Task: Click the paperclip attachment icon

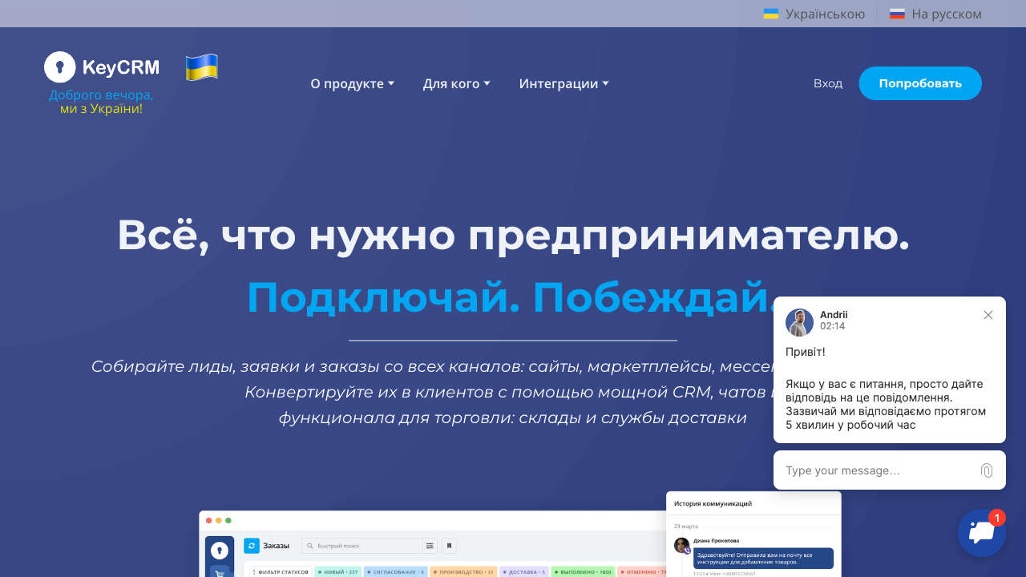Action: pos(987,470)
